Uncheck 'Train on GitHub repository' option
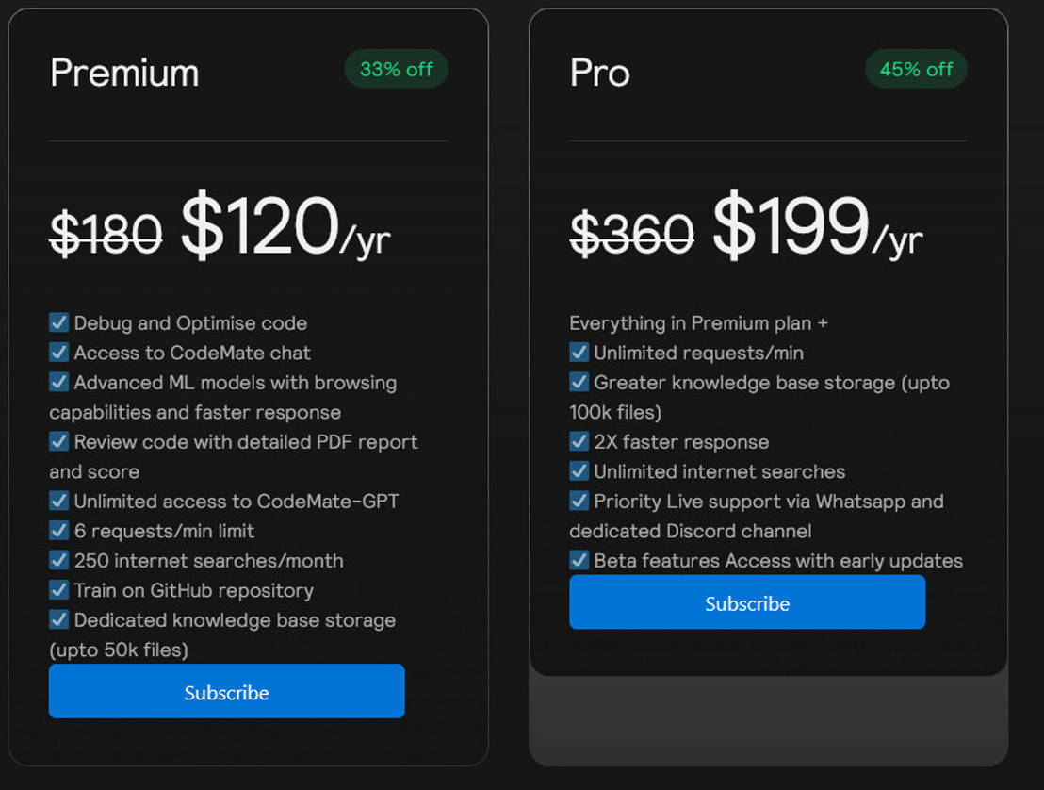 point(58,590)
